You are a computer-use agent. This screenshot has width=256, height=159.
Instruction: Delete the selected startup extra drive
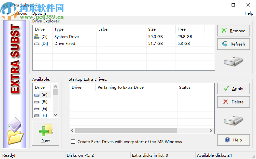[x=233, y=102]
